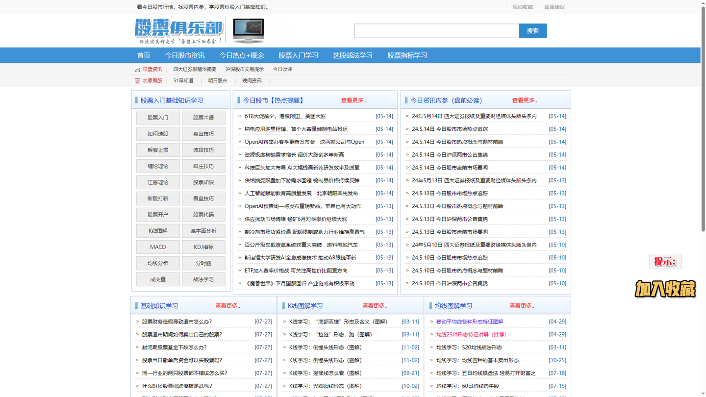
Task: Select 51早知道 sub-link
Action: 183,80
